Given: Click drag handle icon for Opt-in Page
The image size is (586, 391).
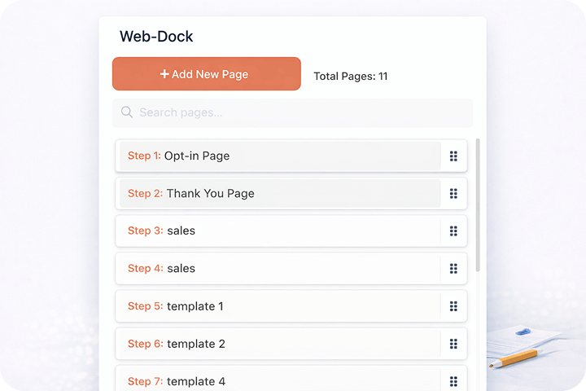Looking at the screenshot, I should click(453, 156).
